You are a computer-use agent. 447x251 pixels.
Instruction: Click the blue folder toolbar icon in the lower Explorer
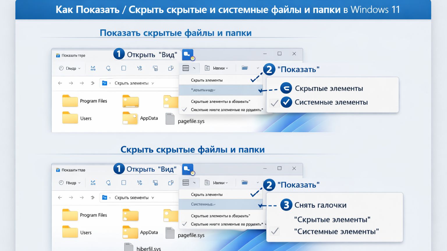245,183
